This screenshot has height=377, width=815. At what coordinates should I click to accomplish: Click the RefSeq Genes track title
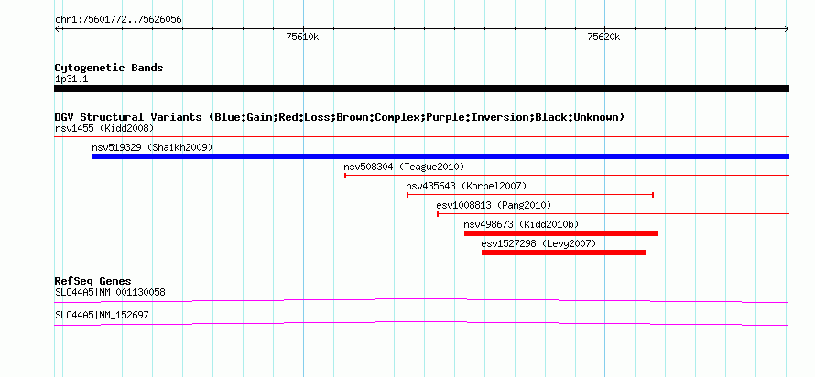click(93, 282)
